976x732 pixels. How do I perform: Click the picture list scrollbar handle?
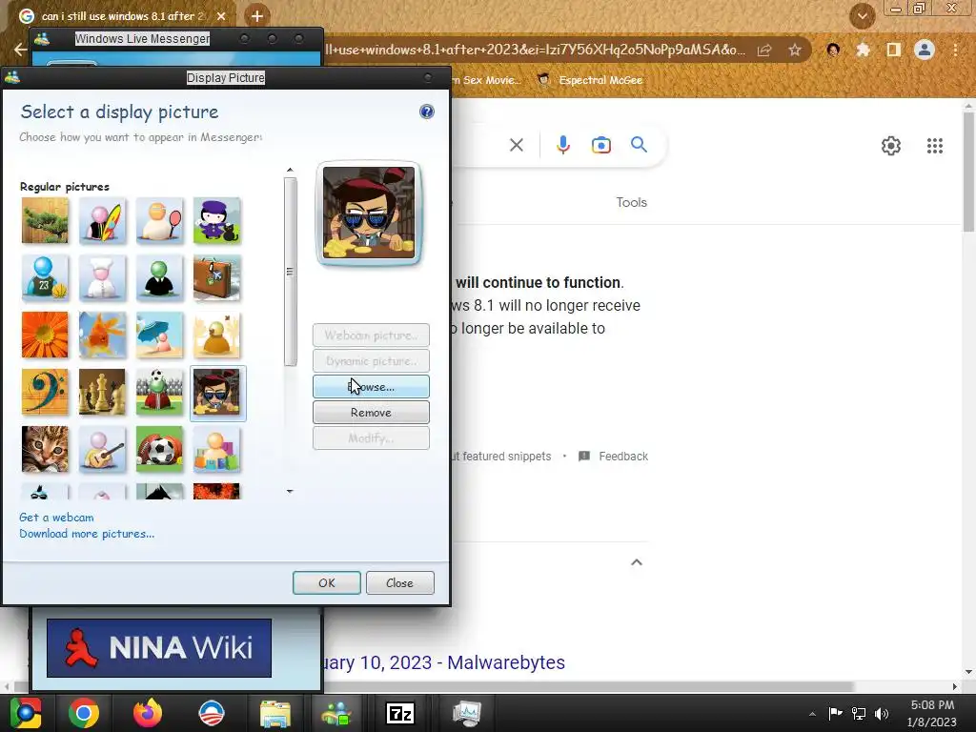290,272
